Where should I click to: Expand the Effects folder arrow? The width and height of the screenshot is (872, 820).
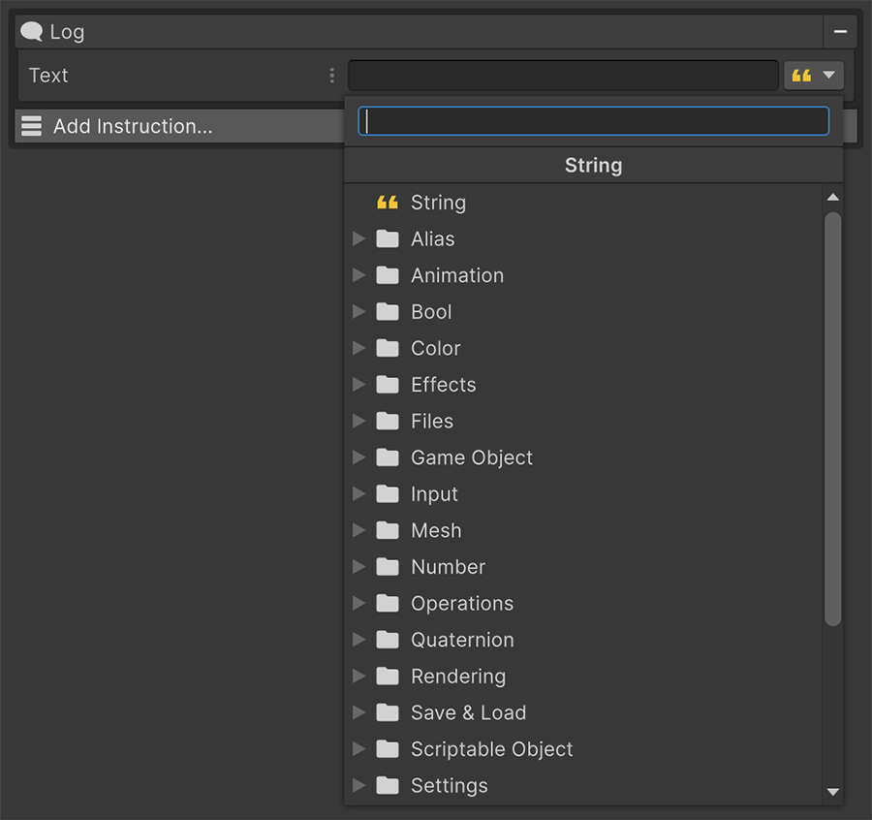point(359,385)
